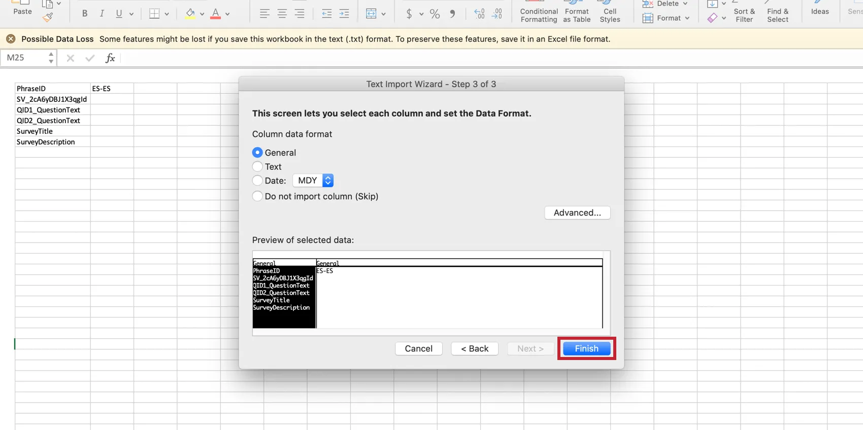This screenshot has width=863, height=430.
Task: Click the Advanced... button
Action: (x=577, y=212)
